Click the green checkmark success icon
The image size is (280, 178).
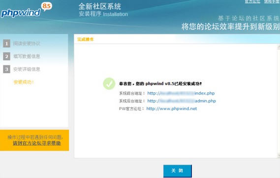109,84
